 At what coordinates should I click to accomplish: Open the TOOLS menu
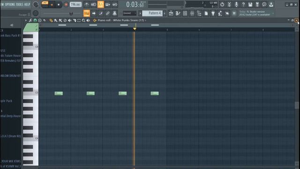tap(20, 4)
